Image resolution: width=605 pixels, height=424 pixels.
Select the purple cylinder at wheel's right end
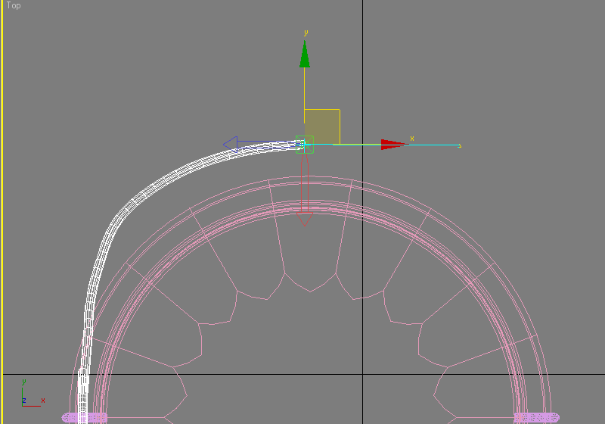click(x=537, y=417)
